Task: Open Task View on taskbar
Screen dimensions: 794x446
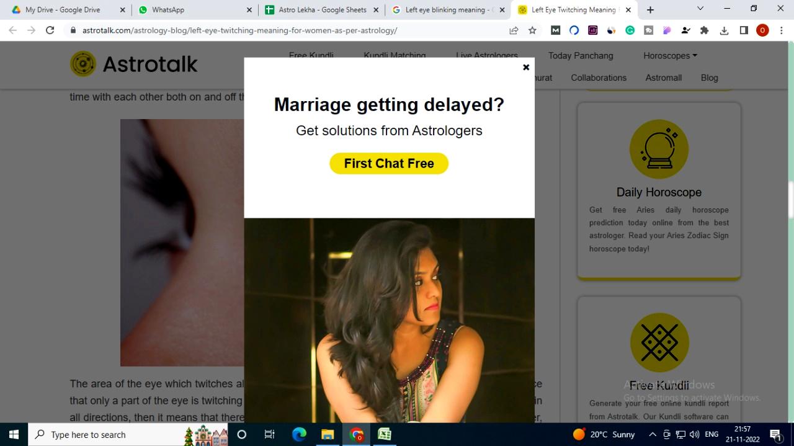Action: point(269,434)
